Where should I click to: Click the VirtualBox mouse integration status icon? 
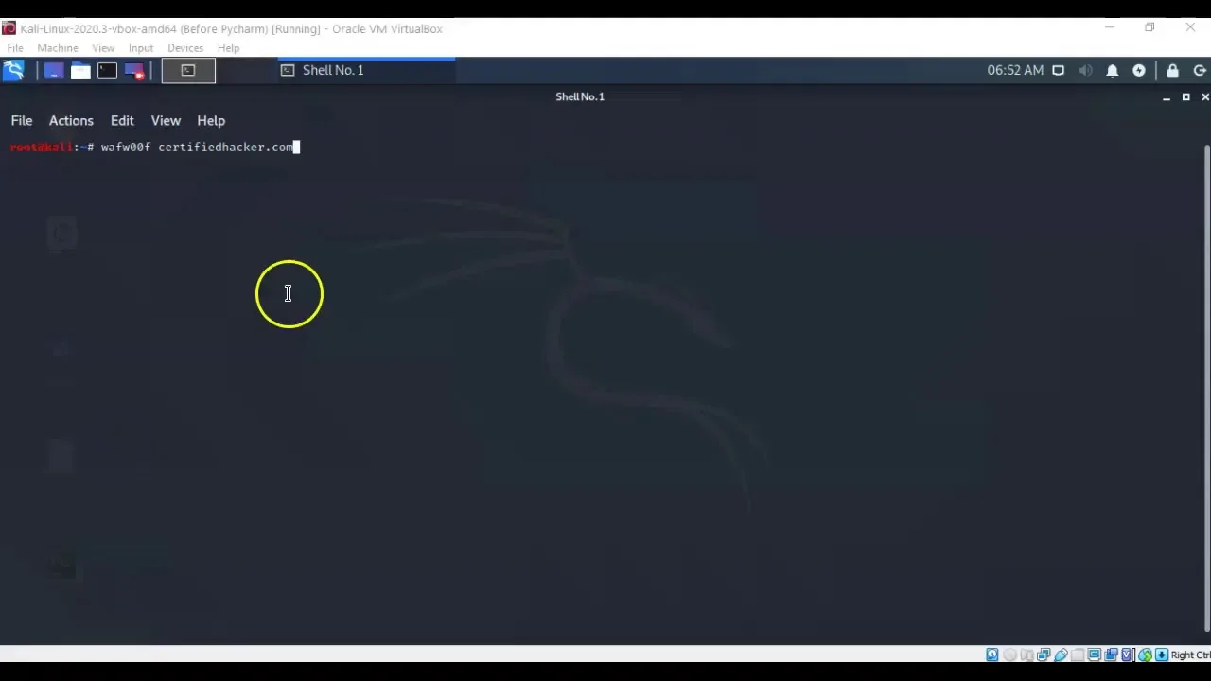1145,655
